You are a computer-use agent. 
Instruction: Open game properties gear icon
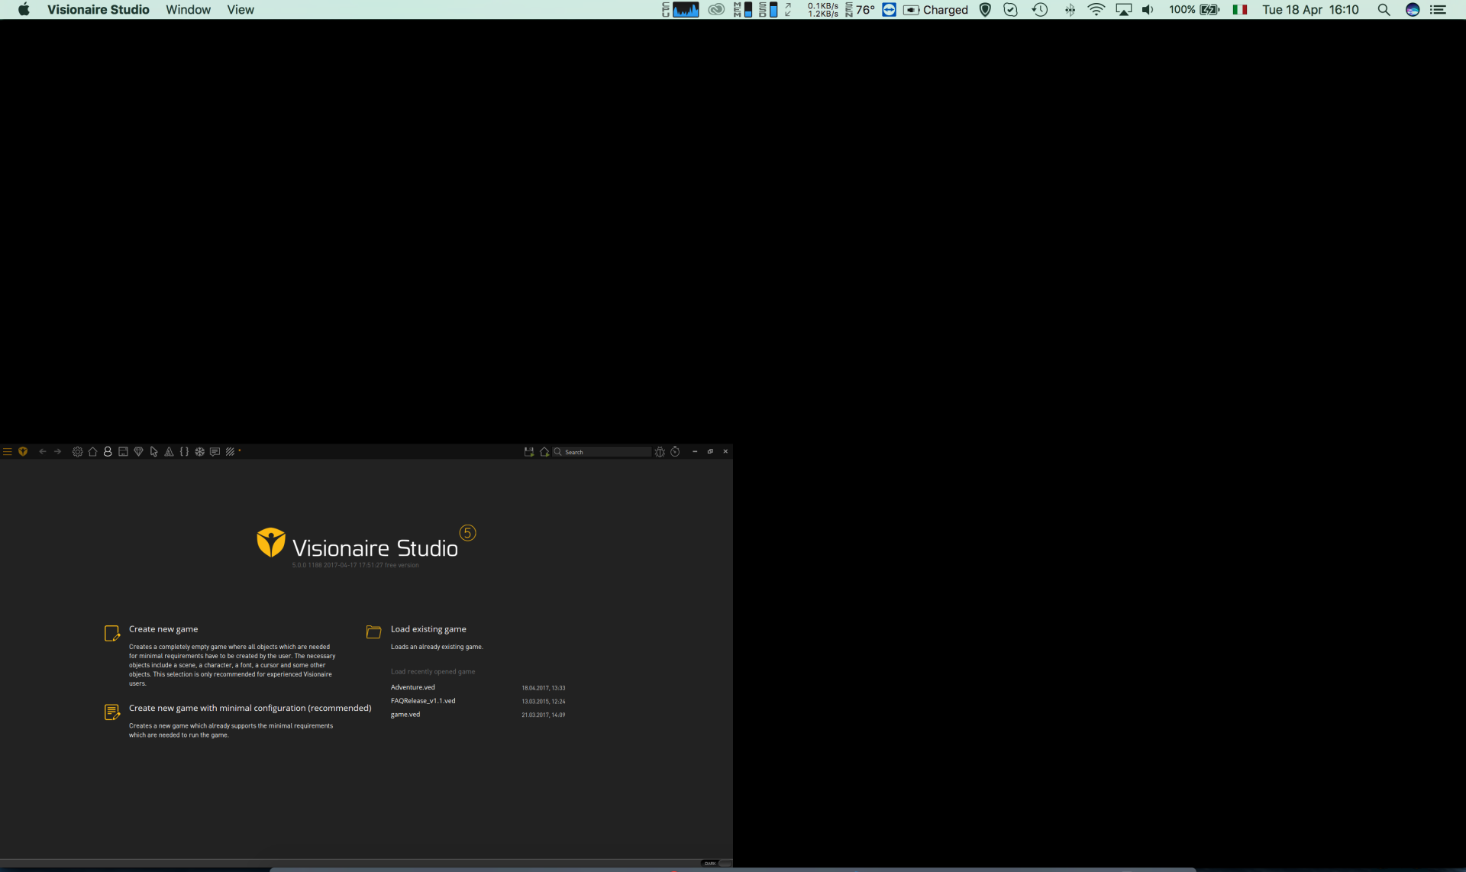pyautogui.click(x=77, y=452)
